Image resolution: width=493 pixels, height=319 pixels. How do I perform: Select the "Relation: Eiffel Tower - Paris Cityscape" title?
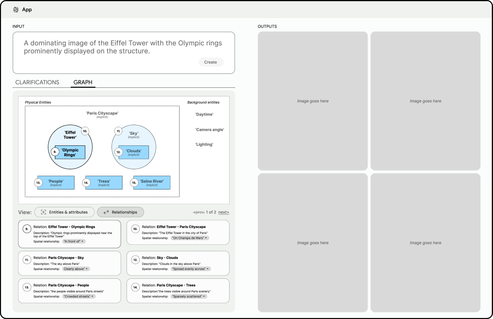tap(174, 227)
